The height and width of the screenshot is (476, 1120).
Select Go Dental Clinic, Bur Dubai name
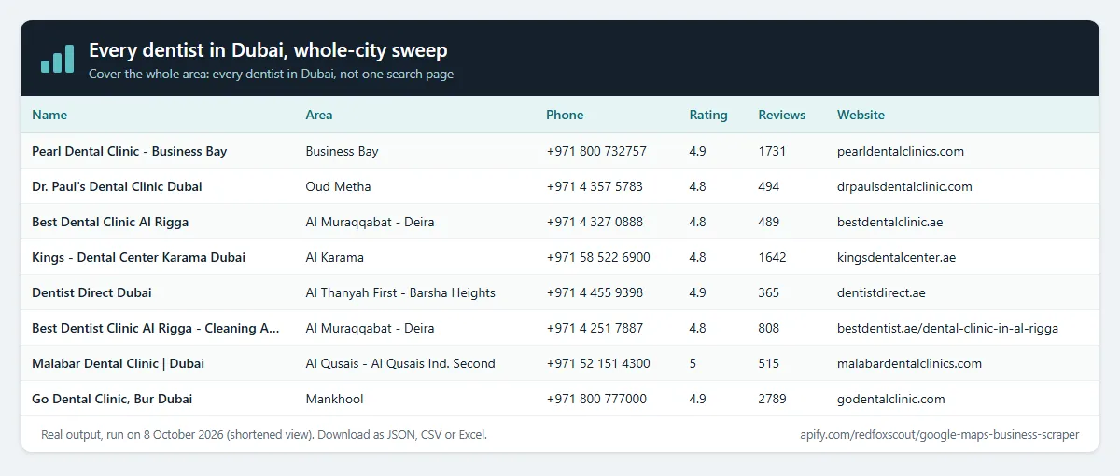pyautogui.click(x=112, y=399)
